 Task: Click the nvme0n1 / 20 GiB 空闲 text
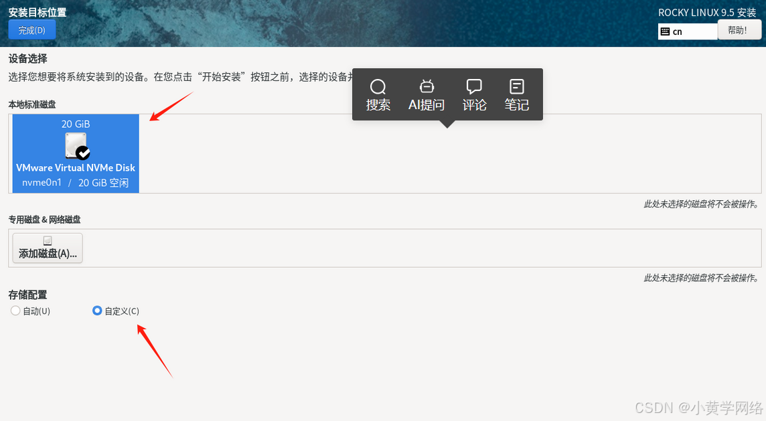(75, 183)
